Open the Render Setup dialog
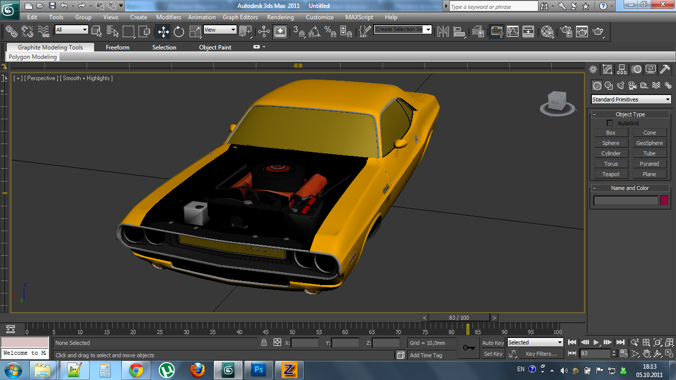676x380 pixels. point(565,32)
